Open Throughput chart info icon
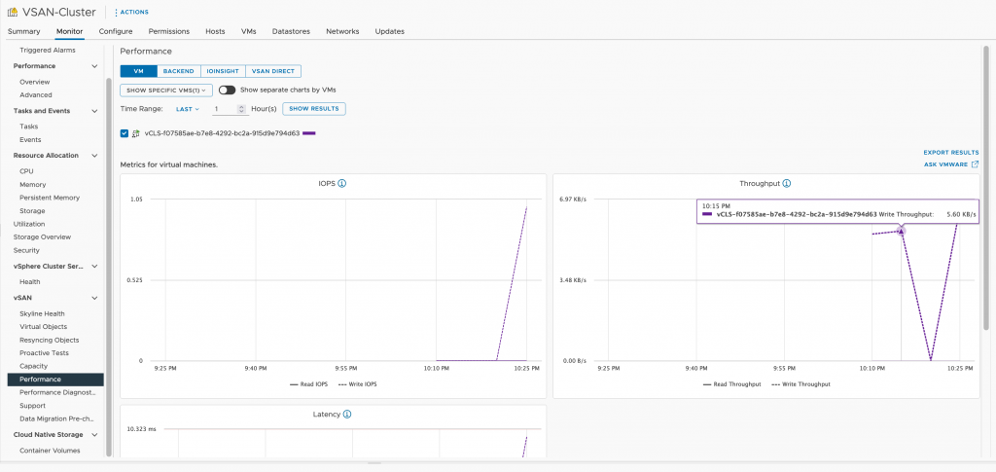 786,184
